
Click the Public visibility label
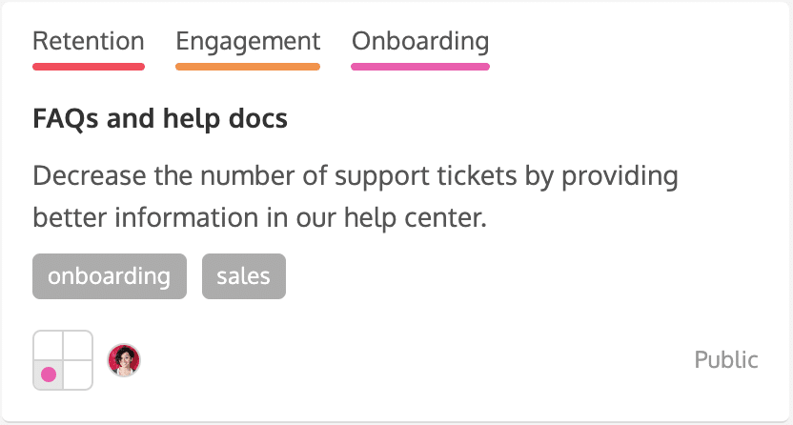coord(726,360)
